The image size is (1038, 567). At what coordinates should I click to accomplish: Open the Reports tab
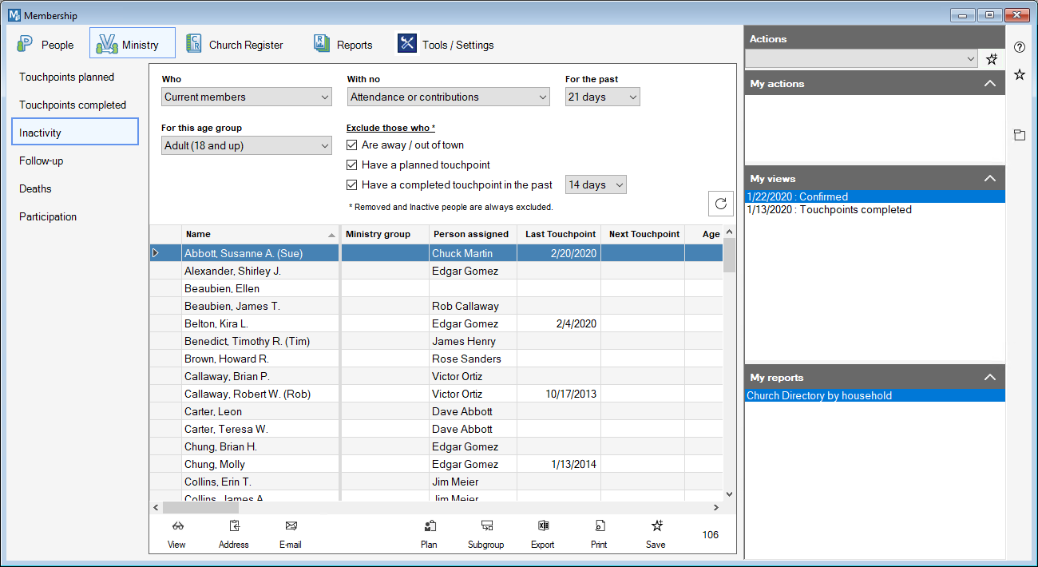[343, 45]
